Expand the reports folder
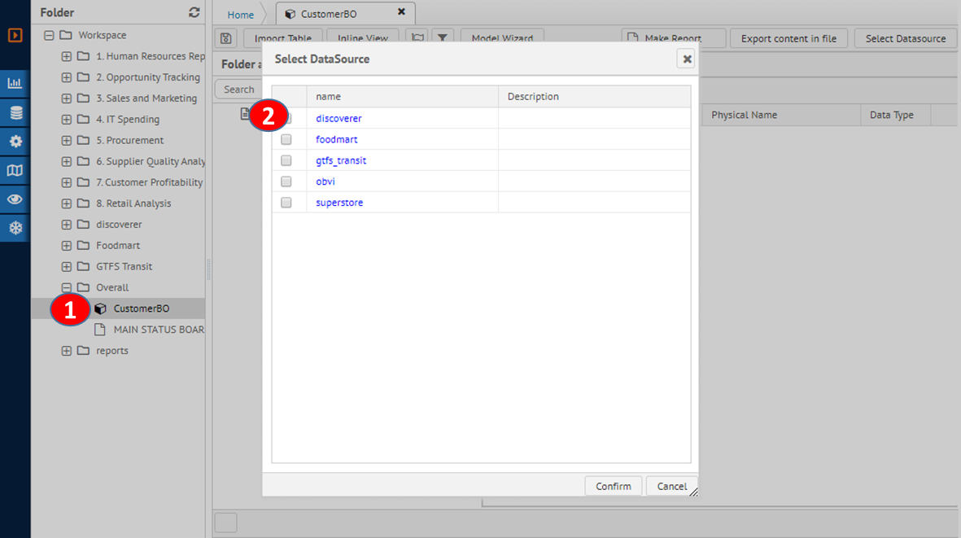 pos(67,351)
